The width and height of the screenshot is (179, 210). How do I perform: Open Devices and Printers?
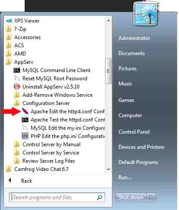click(x=141, y=147)
